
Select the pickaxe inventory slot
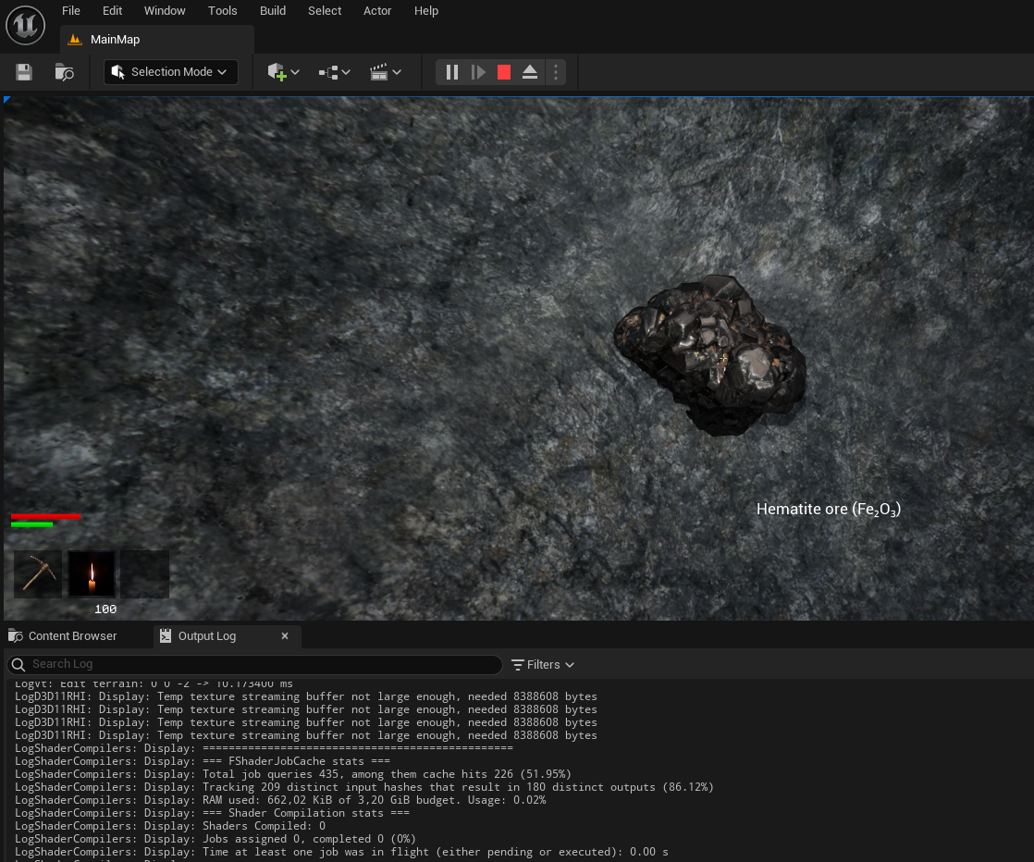38,574
